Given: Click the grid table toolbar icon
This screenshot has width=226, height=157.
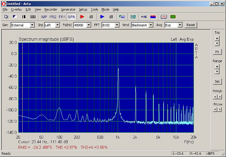Looking at the screenshot, I should coord(33,17).
